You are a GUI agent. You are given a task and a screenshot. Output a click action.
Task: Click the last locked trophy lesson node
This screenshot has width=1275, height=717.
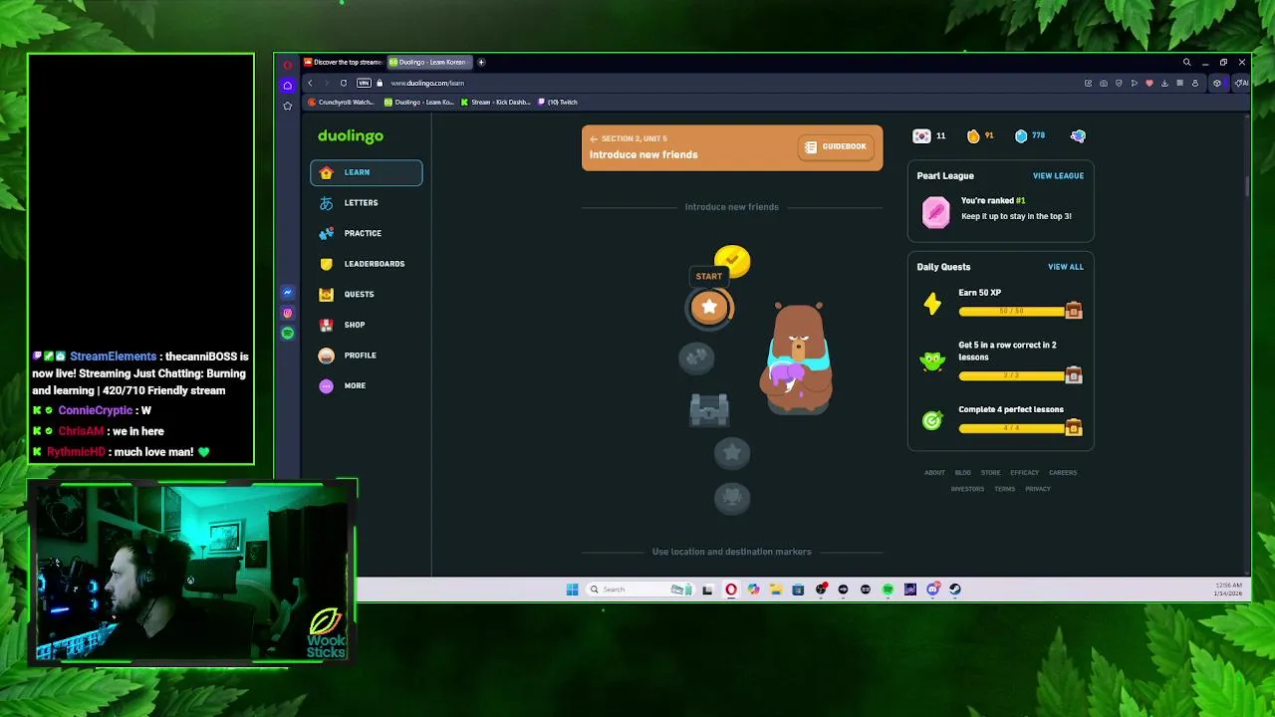point(732,497)
